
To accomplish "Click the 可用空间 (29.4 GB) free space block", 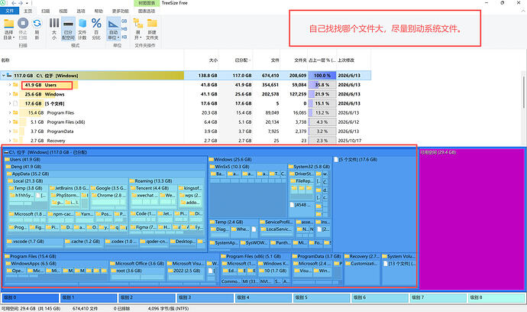I will point(472,219).
